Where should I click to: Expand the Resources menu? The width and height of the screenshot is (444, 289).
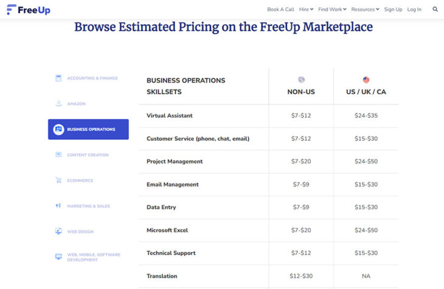click(x=365, y=10)
